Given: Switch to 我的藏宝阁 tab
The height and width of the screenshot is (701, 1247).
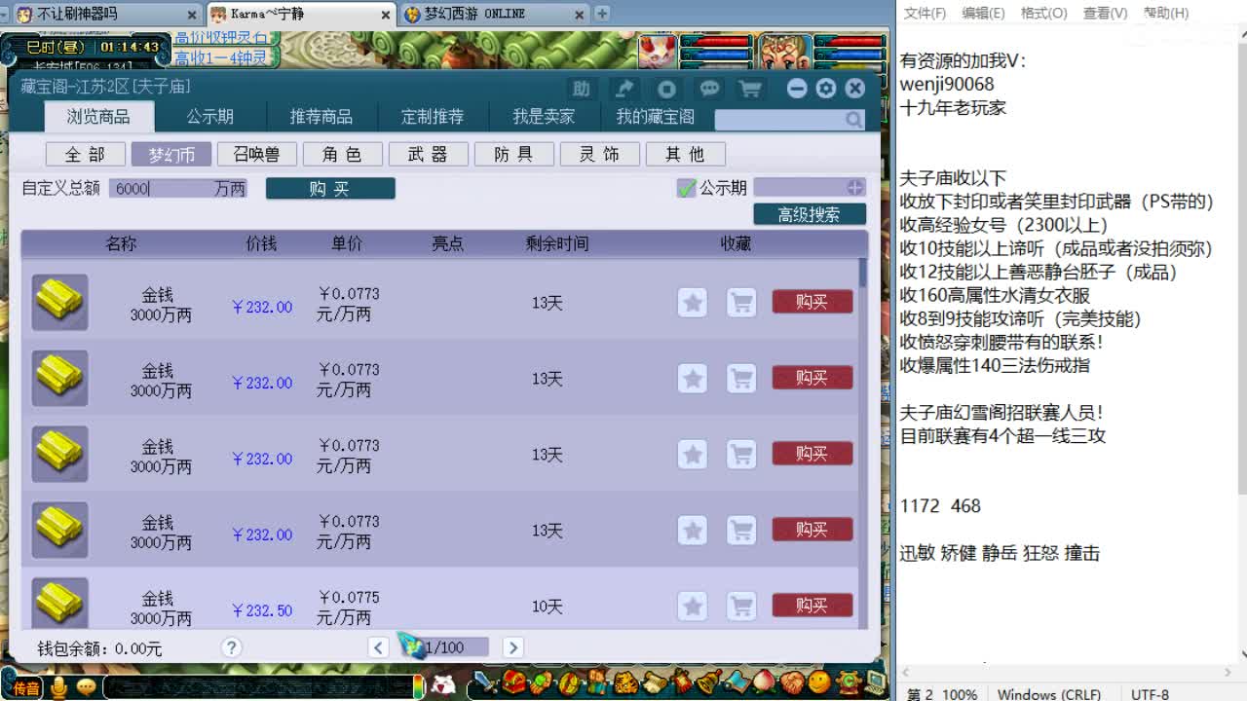Looking at the screenshot, I should pyautogui.click(x=656, y=116).
